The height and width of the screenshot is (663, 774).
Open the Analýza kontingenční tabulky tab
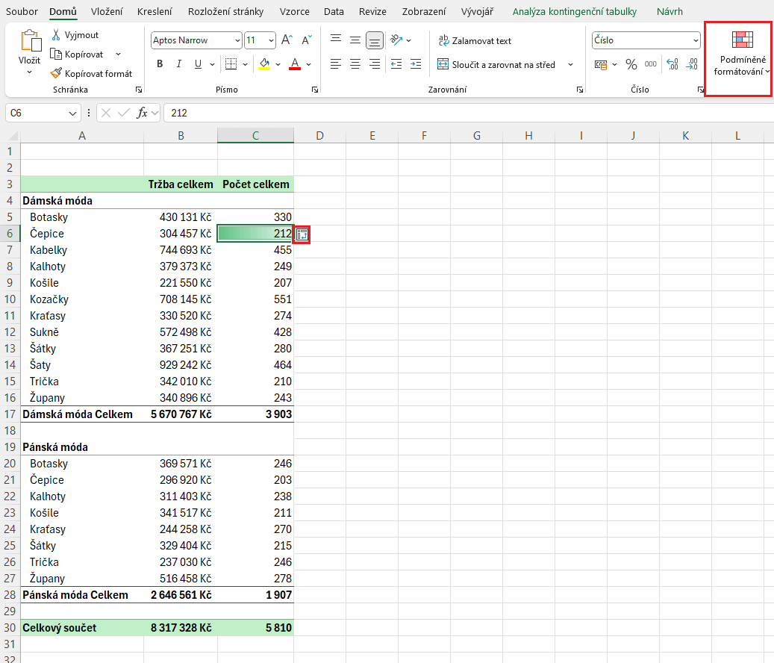(x=574, y=12)
